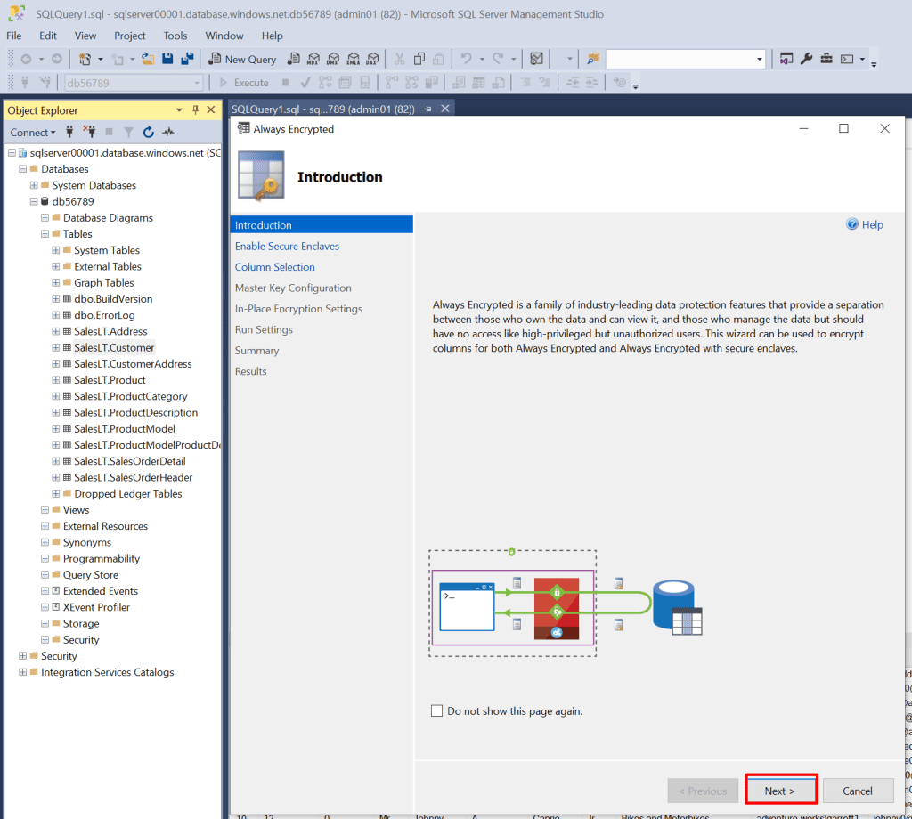Click the New Query toolbar button

tap(242, 59)
